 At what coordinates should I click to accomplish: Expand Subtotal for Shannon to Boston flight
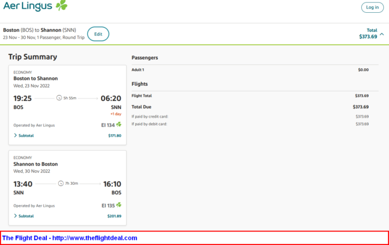coord(24,216)
